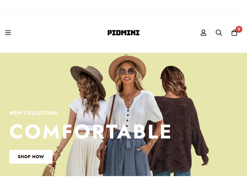Click the SHOP NOW button
The image size is (247, 185).
click(31, 157)
